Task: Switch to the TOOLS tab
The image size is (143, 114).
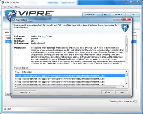Action: [x=132, y=14]
